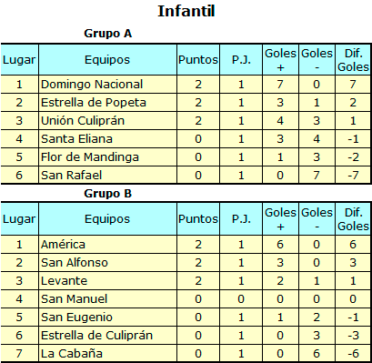Screen dimensions: 372x363
Task: Click Domingo Nacional team name
Action: (92, 85)
